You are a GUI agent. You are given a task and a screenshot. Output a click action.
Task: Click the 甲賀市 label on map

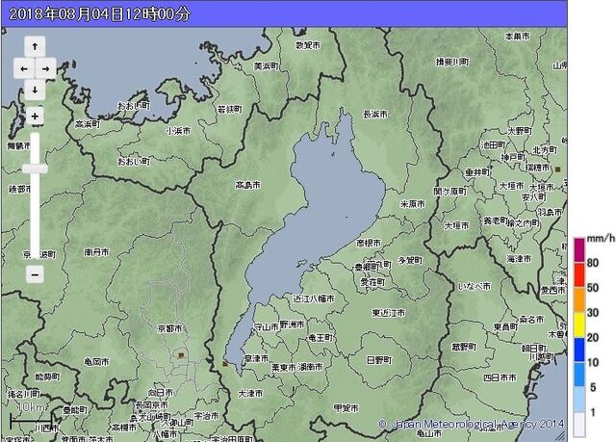346,408
